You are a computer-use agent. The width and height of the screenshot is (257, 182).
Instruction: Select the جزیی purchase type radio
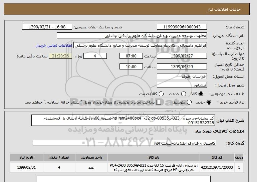(x=209, y=102)
